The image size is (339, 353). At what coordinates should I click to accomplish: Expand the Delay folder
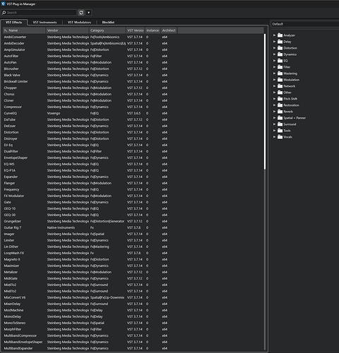click(274, 42)
